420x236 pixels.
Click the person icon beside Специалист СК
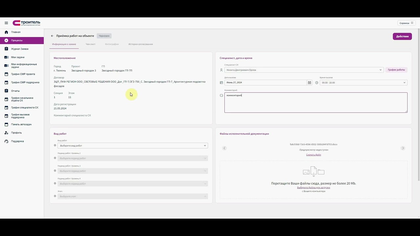coord(221,70)
